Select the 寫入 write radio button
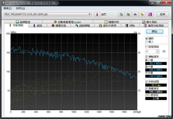 tap(147, 42)
